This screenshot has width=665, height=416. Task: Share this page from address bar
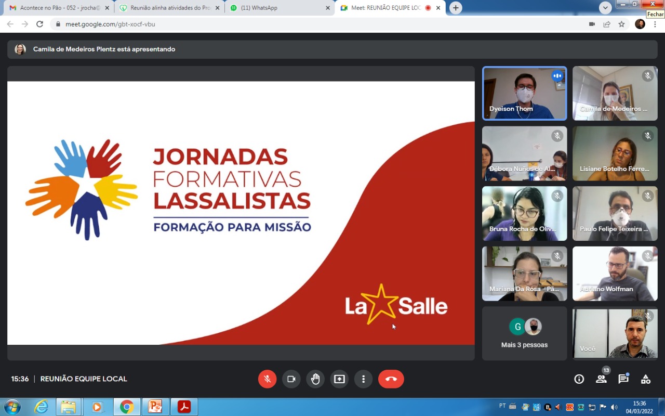[x=607, y=24]
